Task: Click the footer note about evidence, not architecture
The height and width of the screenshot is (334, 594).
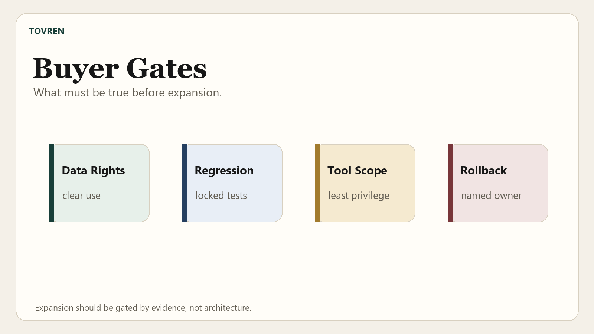Action: pos(143,308)
